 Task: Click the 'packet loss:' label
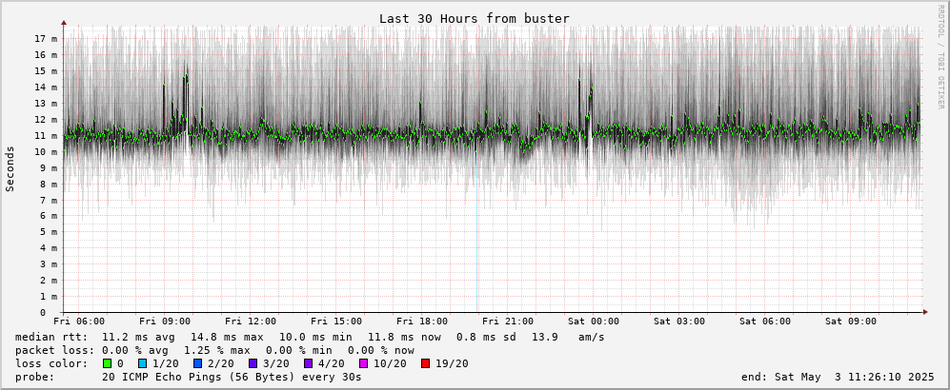54,350
